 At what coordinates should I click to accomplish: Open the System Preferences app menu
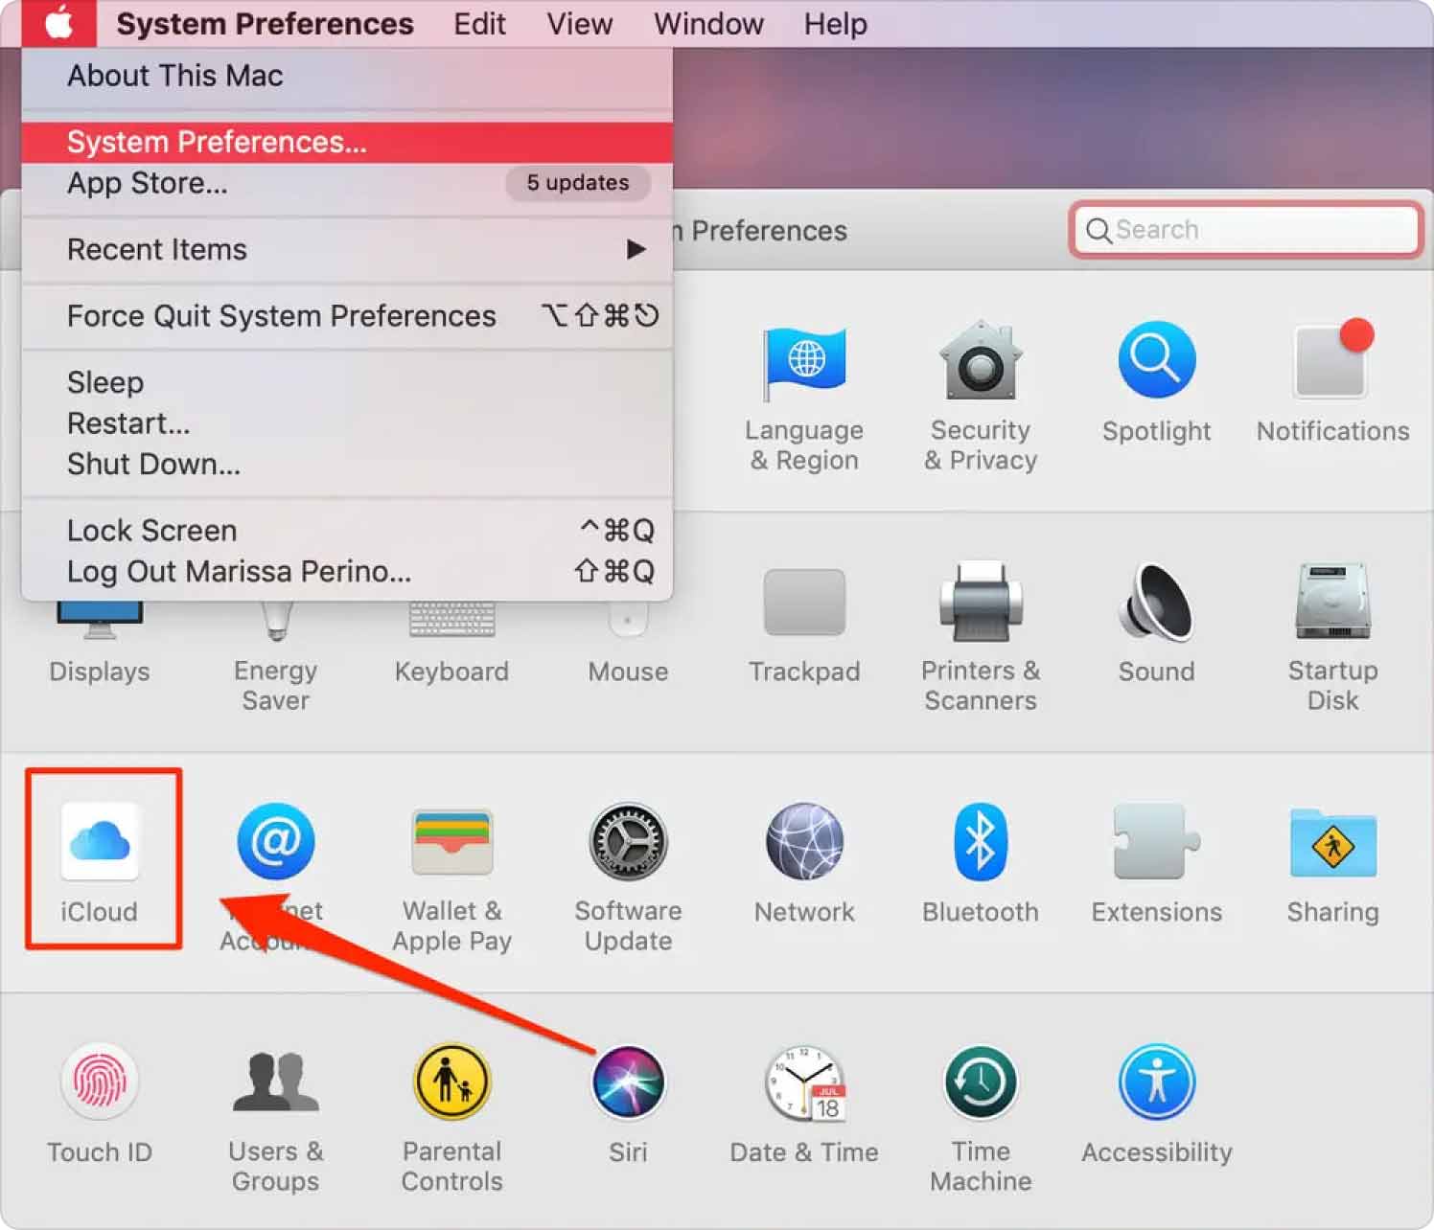[266, 23]
